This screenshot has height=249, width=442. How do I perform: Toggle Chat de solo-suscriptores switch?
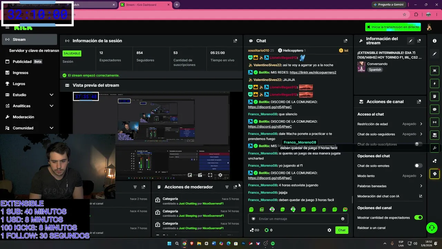(418, 144)
